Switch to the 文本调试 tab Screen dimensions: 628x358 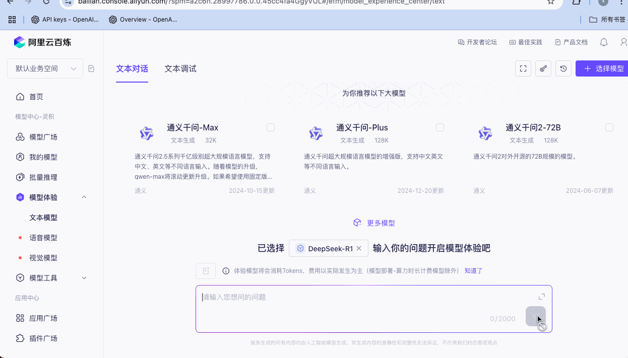click(180, 69)
